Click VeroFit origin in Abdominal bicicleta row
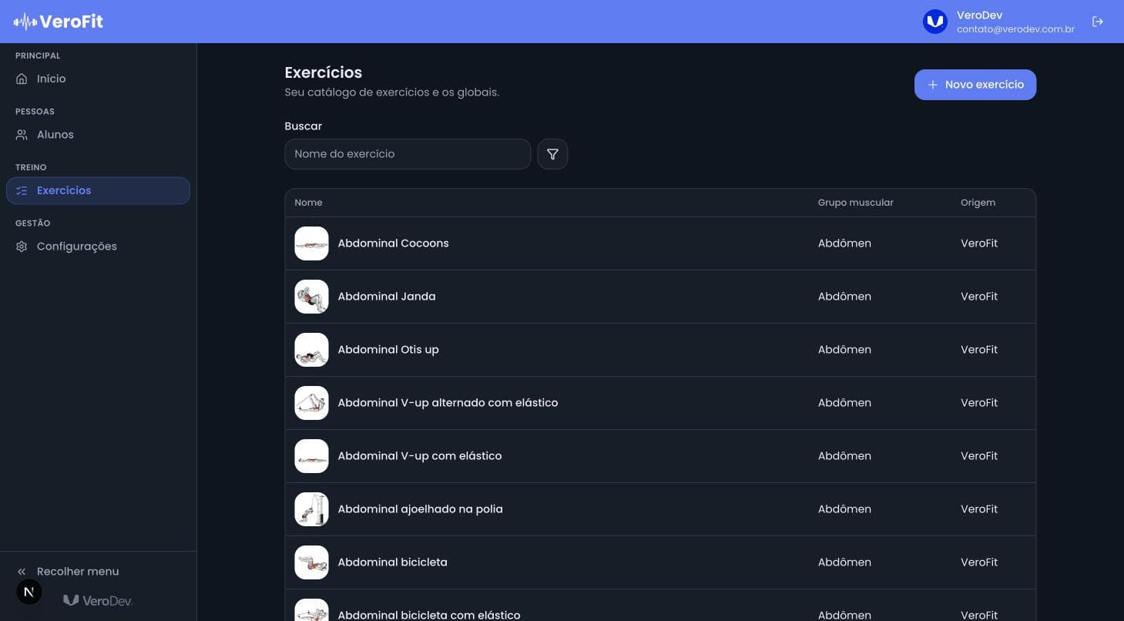1124x621 pixels. coord(979,562)
